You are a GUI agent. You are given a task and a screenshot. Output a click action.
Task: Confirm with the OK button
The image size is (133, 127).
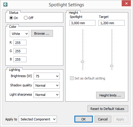pos(84,119)
